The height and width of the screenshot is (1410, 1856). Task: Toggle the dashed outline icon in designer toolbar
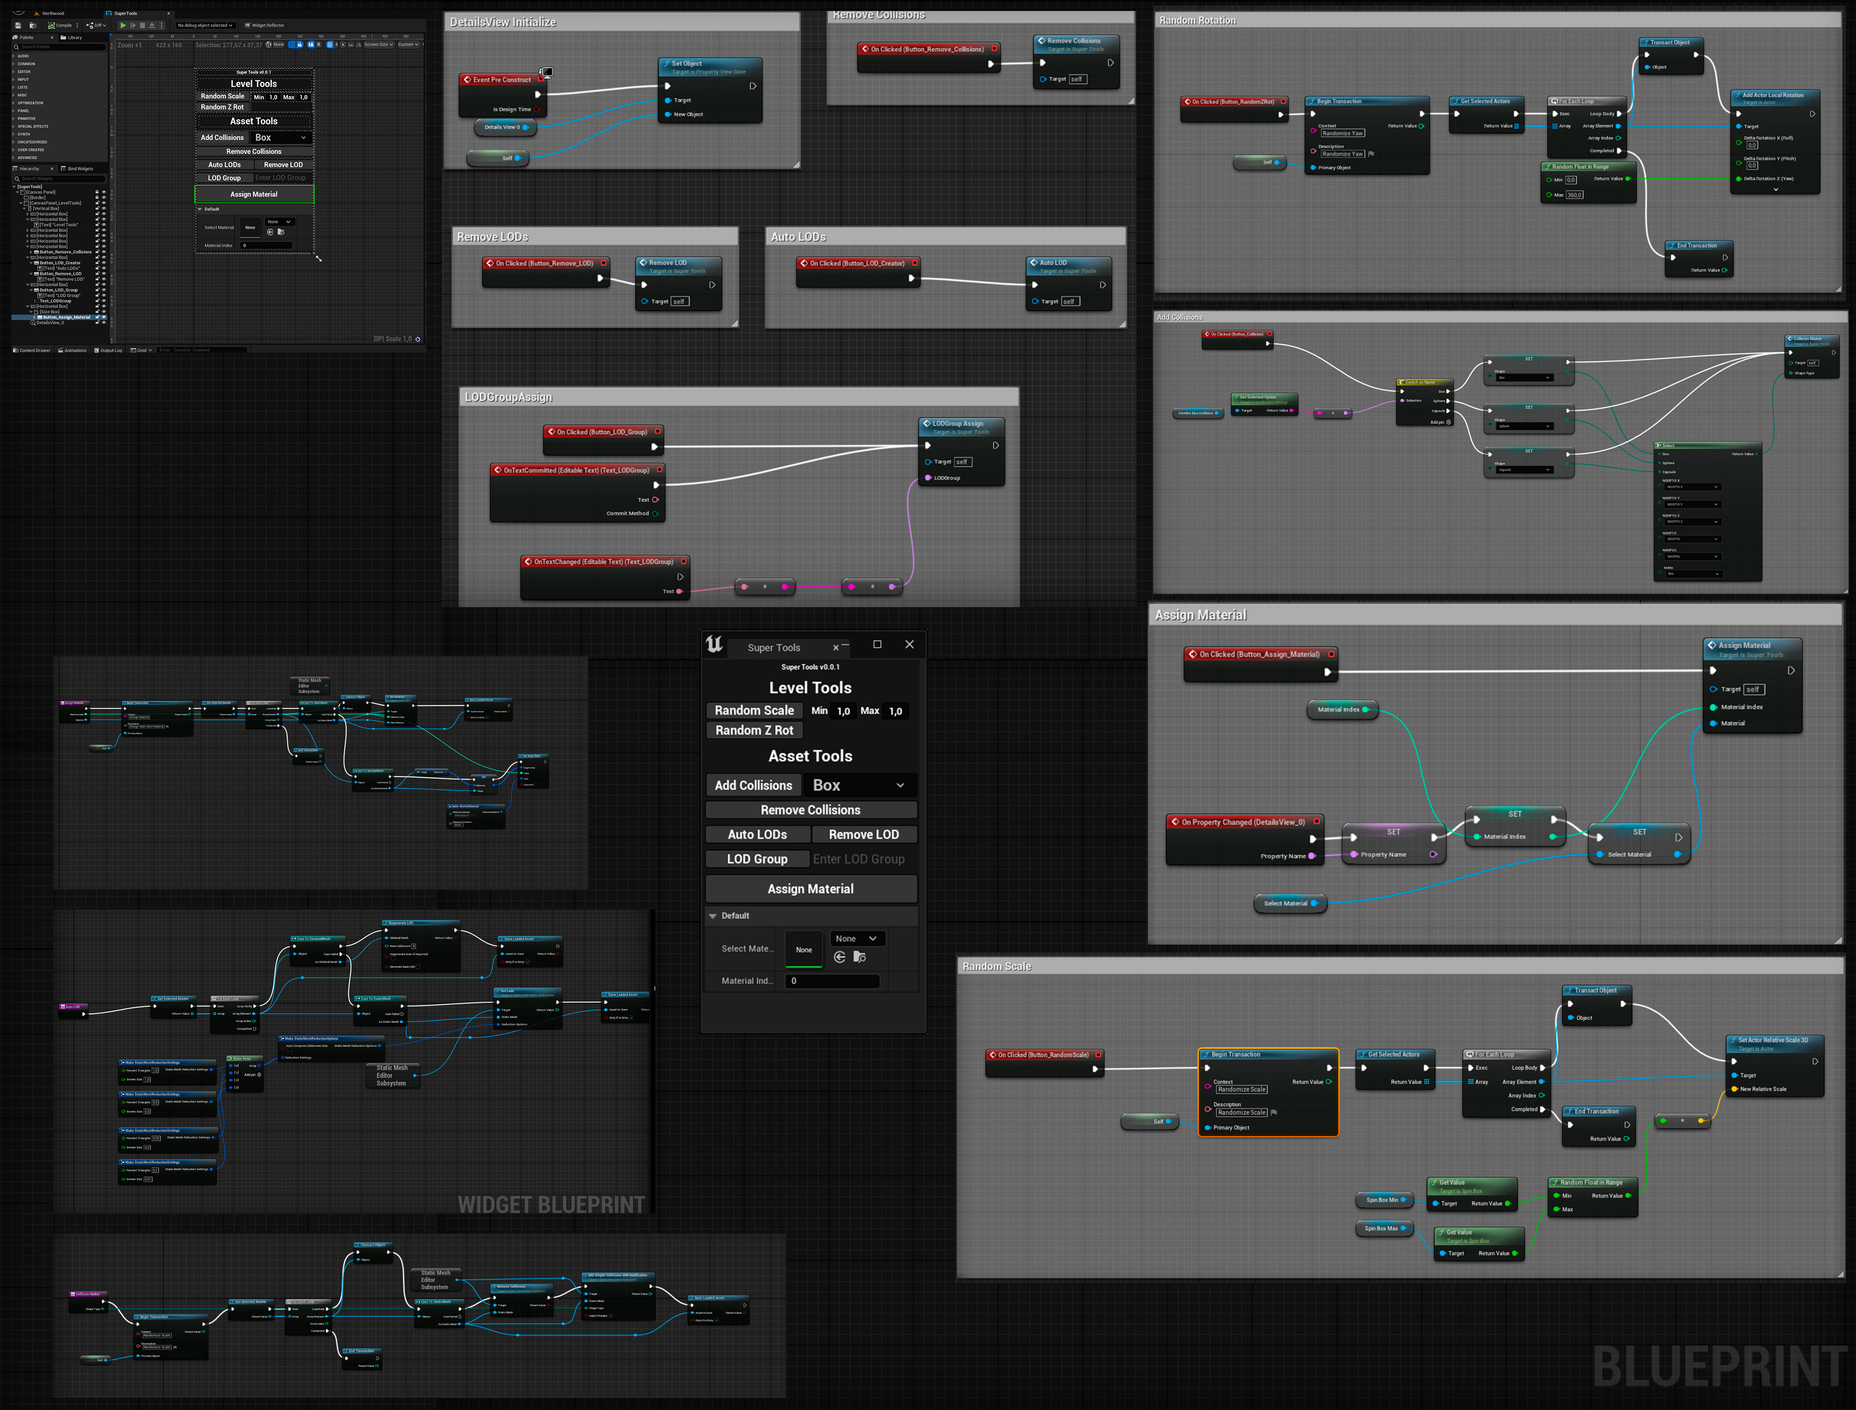pyautogui.click(x=291, y=44)
